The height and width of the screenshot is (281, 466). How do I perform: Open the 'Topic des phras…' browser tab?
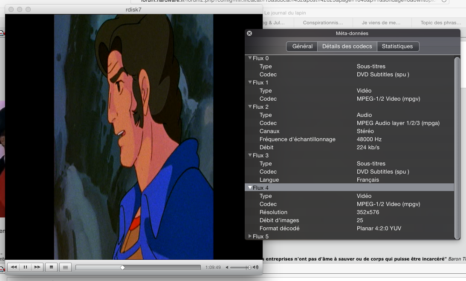(x=441, y=23)
